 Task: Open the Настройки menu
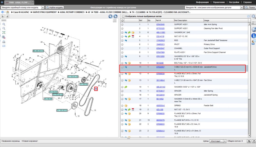pos(234,2)
